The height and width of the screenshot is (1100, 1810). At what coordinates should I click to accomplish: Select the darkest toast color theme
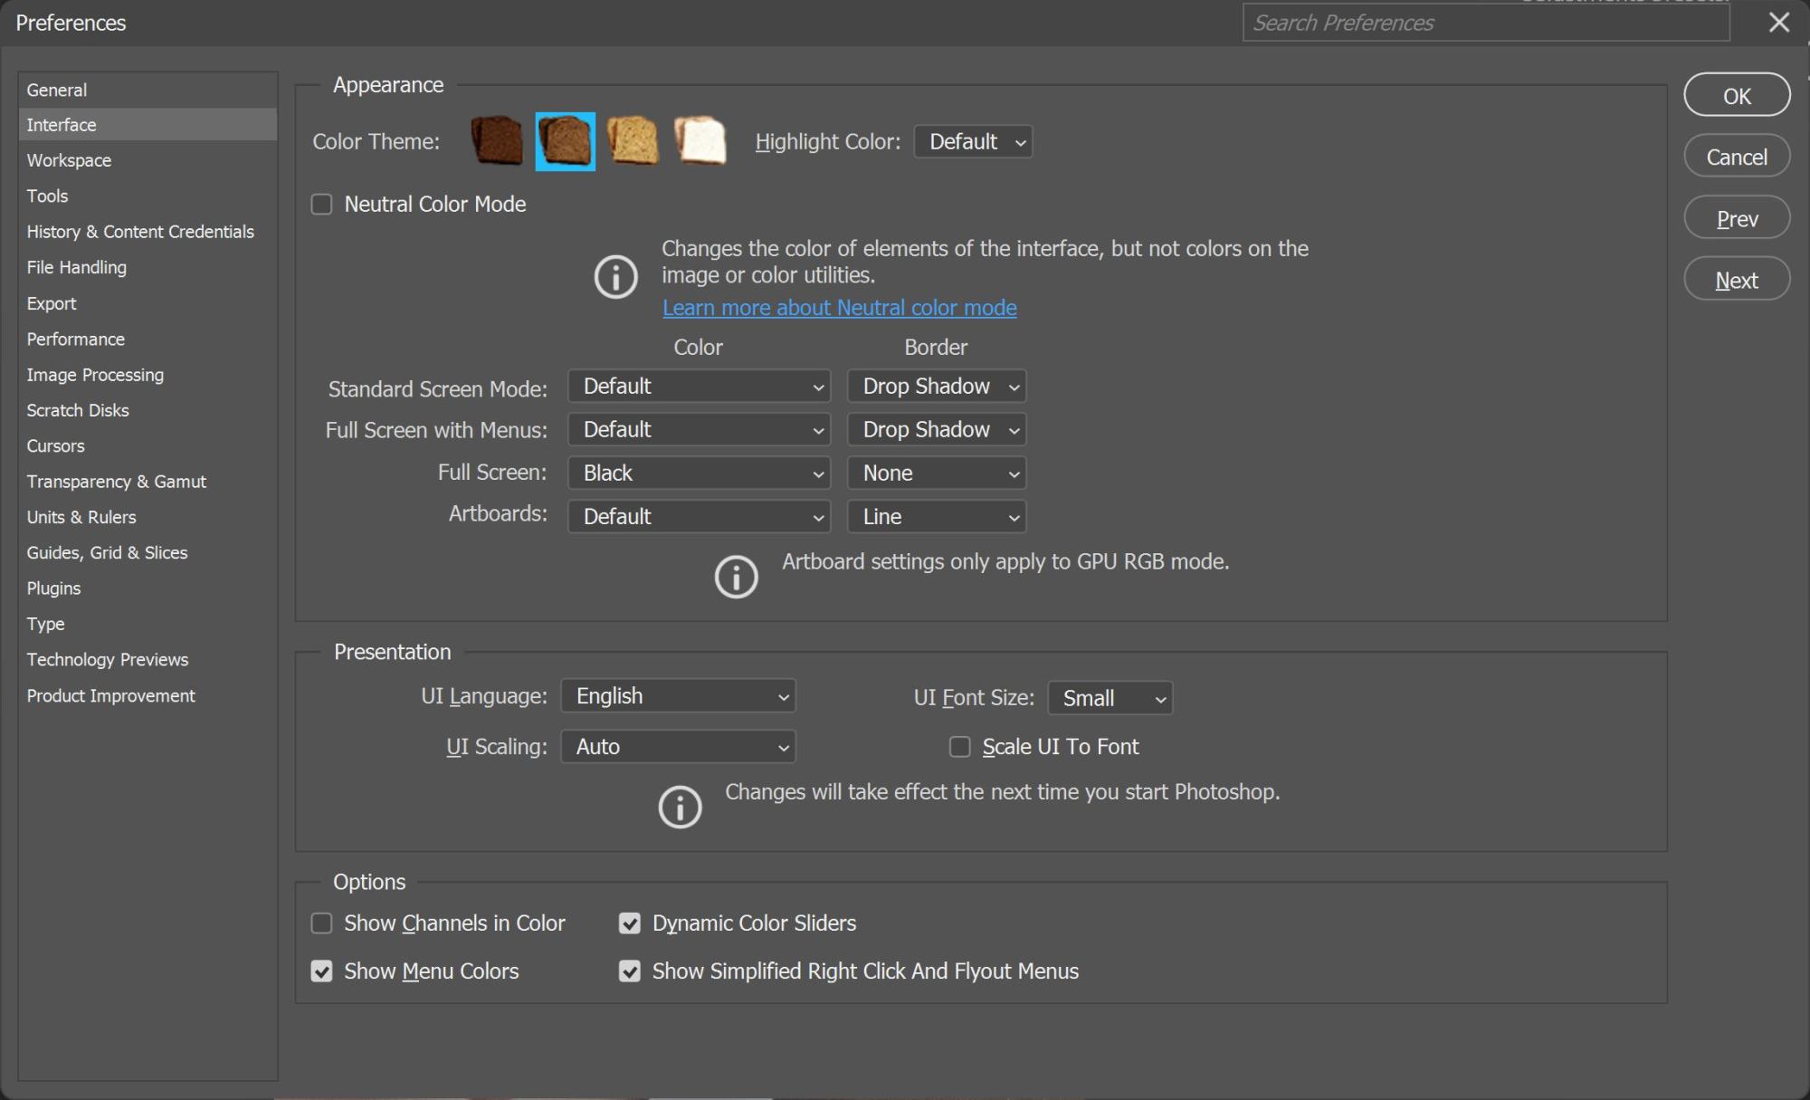tap(497, 141)
